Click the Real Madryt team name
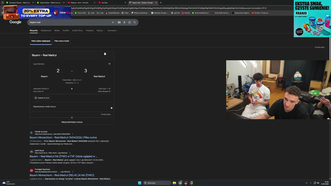This screenshot has height=186, width=331. tap(99, 76)
